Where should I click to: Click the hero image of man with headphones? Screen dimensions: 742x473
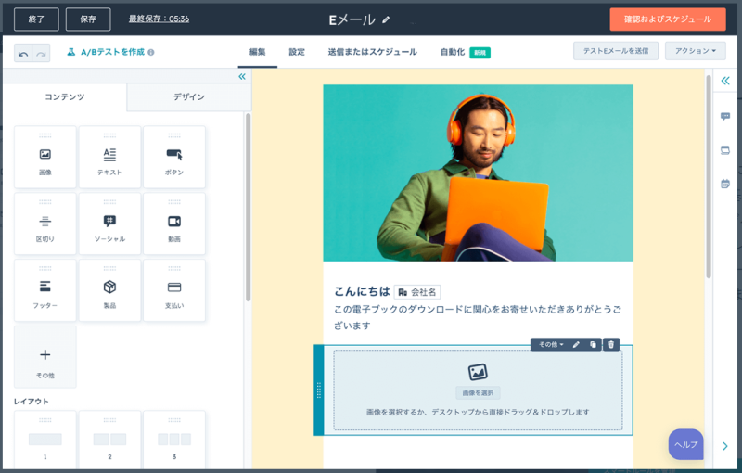(x=478, y=173)
